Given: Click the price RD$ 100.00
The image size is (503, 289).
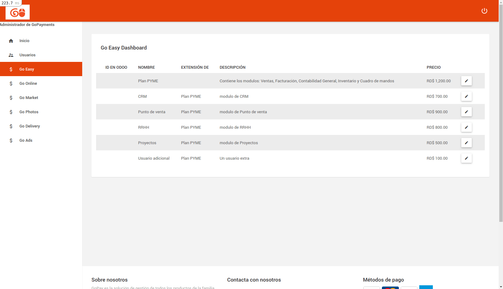Looking at the screenshot, I should point(437,158).
